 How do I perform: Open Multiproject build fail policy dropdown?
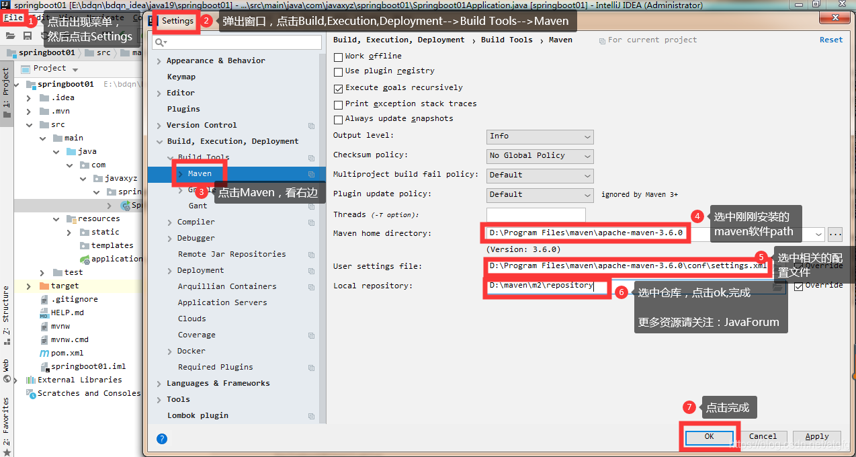point(540,175)
